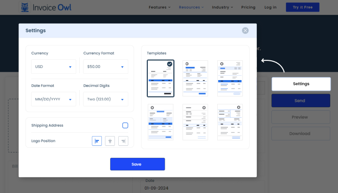Click the Send button in the sidebar
The image size is (338, 193).
point(301,100)
